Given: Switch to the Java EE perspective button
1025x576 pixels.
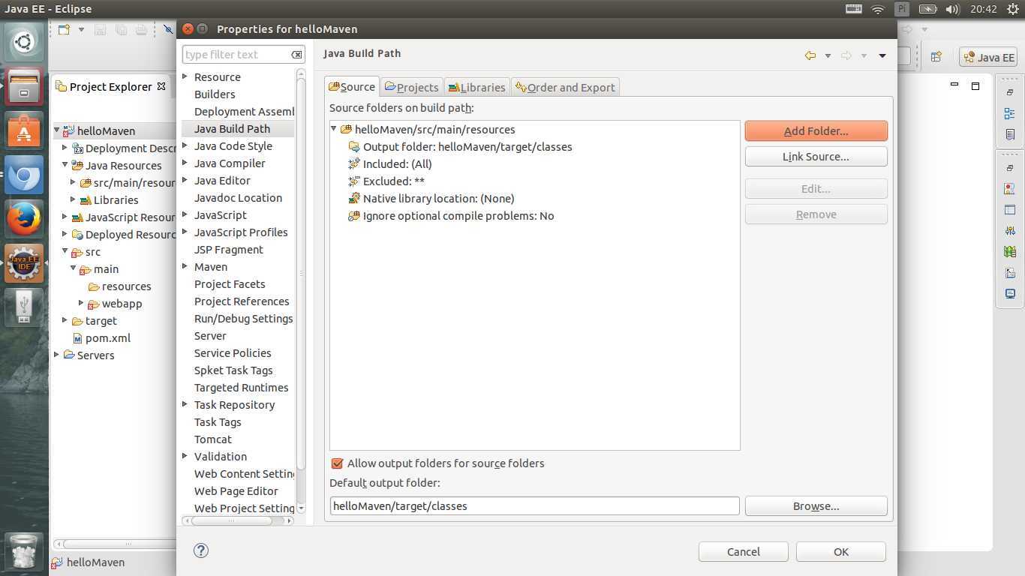Looking at the screenshot, I should (x=988, y=57).
